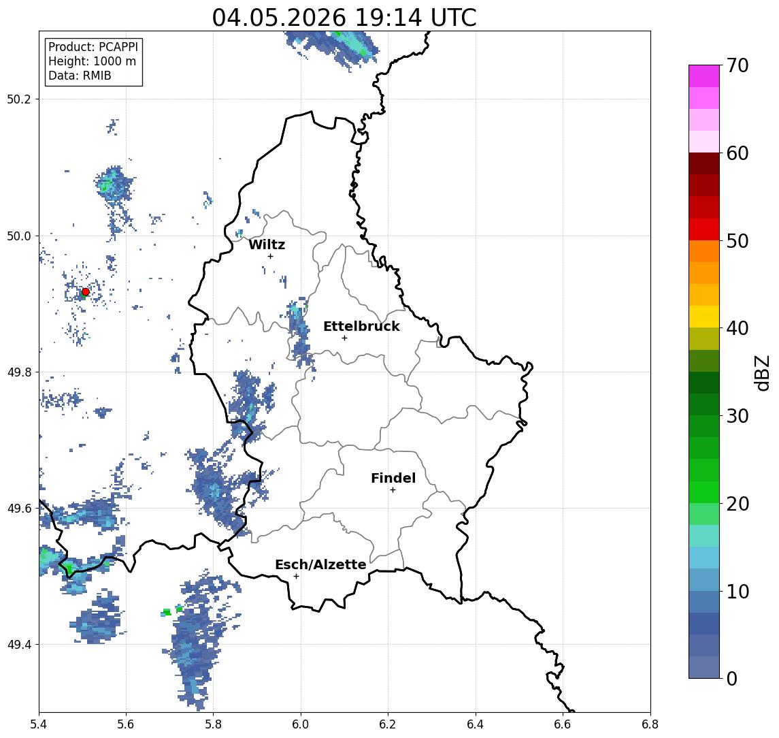Select the dark red color band below 60 dBZ
Viewport: 779px width, 738px height.
tap(704, 163)
